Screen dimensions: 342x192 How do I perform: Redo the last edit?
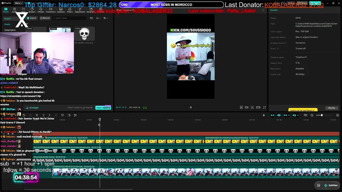(x=30, y=115)
